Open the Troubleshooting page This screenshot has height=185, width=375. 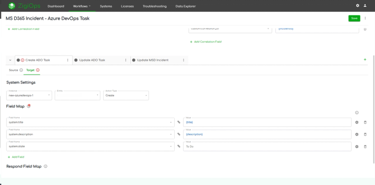coord(154,6)
